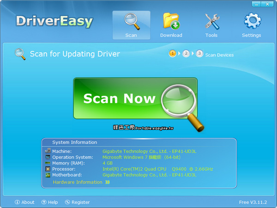Click the "Scan for Updating Driver" heading

coord(75,54)
